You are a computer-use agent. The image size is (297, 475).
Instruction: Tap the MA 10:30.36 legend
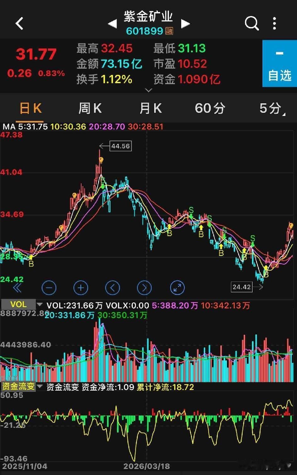pos(68,127)
